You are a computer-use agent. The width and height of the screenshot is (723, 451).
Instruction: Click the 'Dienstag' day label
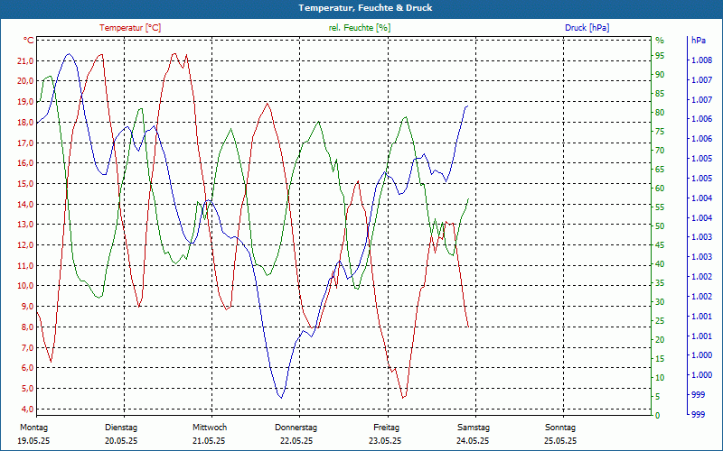point(121,428)
